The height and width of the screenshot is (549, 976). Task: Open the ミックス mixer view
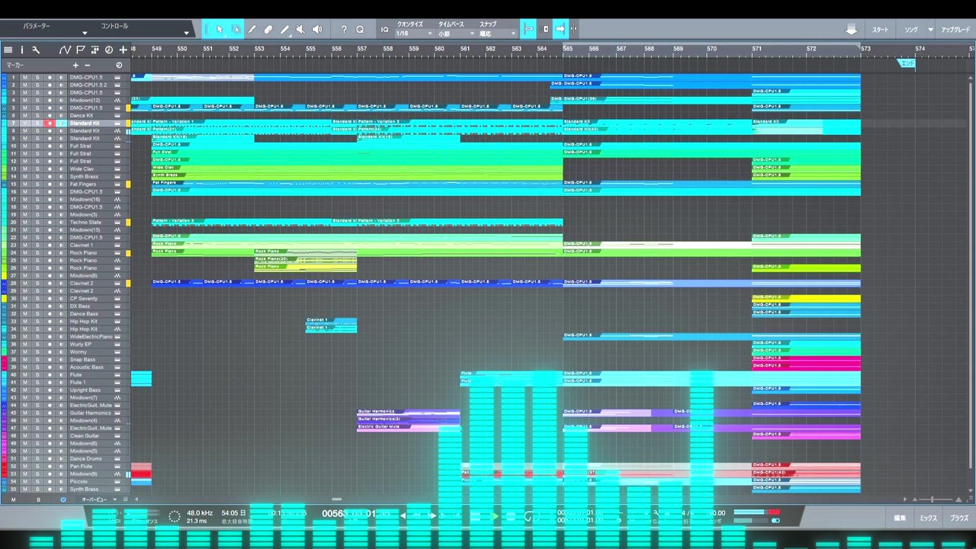pos(929,518)
